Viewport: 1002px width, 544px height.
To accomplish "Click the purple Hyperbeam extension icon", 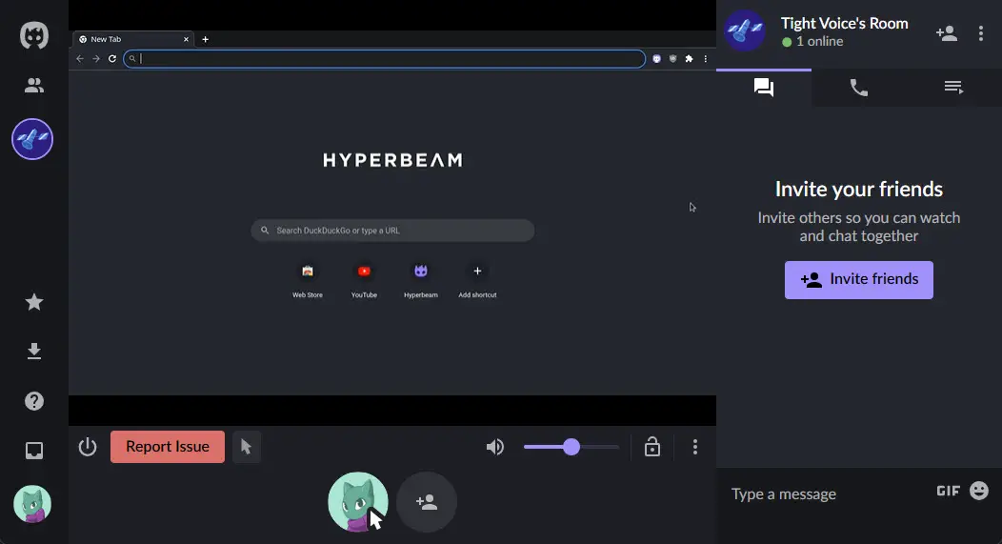I will (x=656, y=58).
